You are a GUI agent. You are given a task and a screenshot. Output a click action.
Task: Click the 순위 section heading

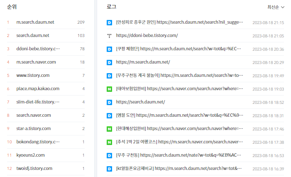point(12,7)
